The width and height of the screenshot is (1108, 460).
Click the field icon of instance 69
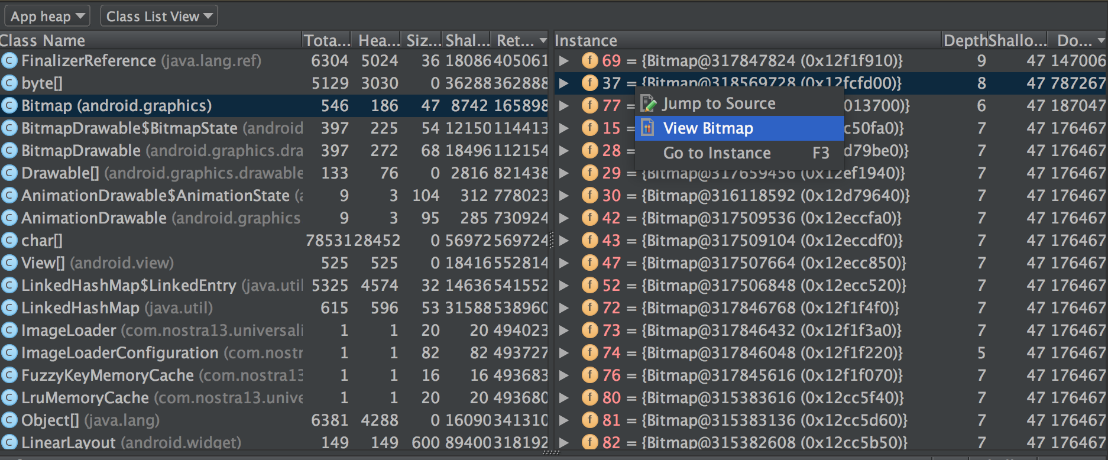tap(589, 60)
